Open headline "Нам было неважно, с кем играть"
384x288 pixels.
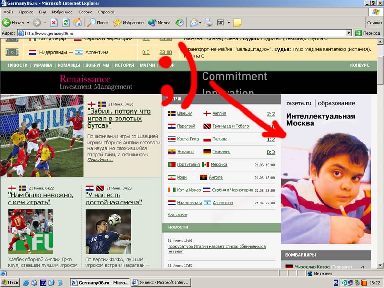tap(41, 199)
